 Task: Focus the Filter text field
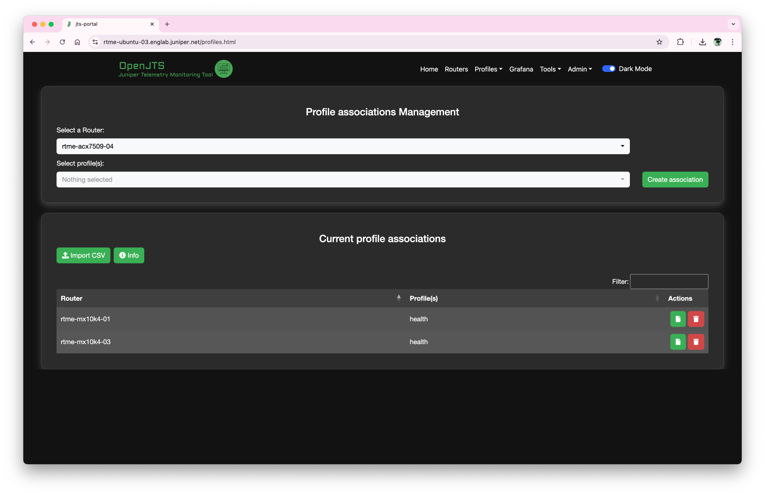(x=669, y=281)
